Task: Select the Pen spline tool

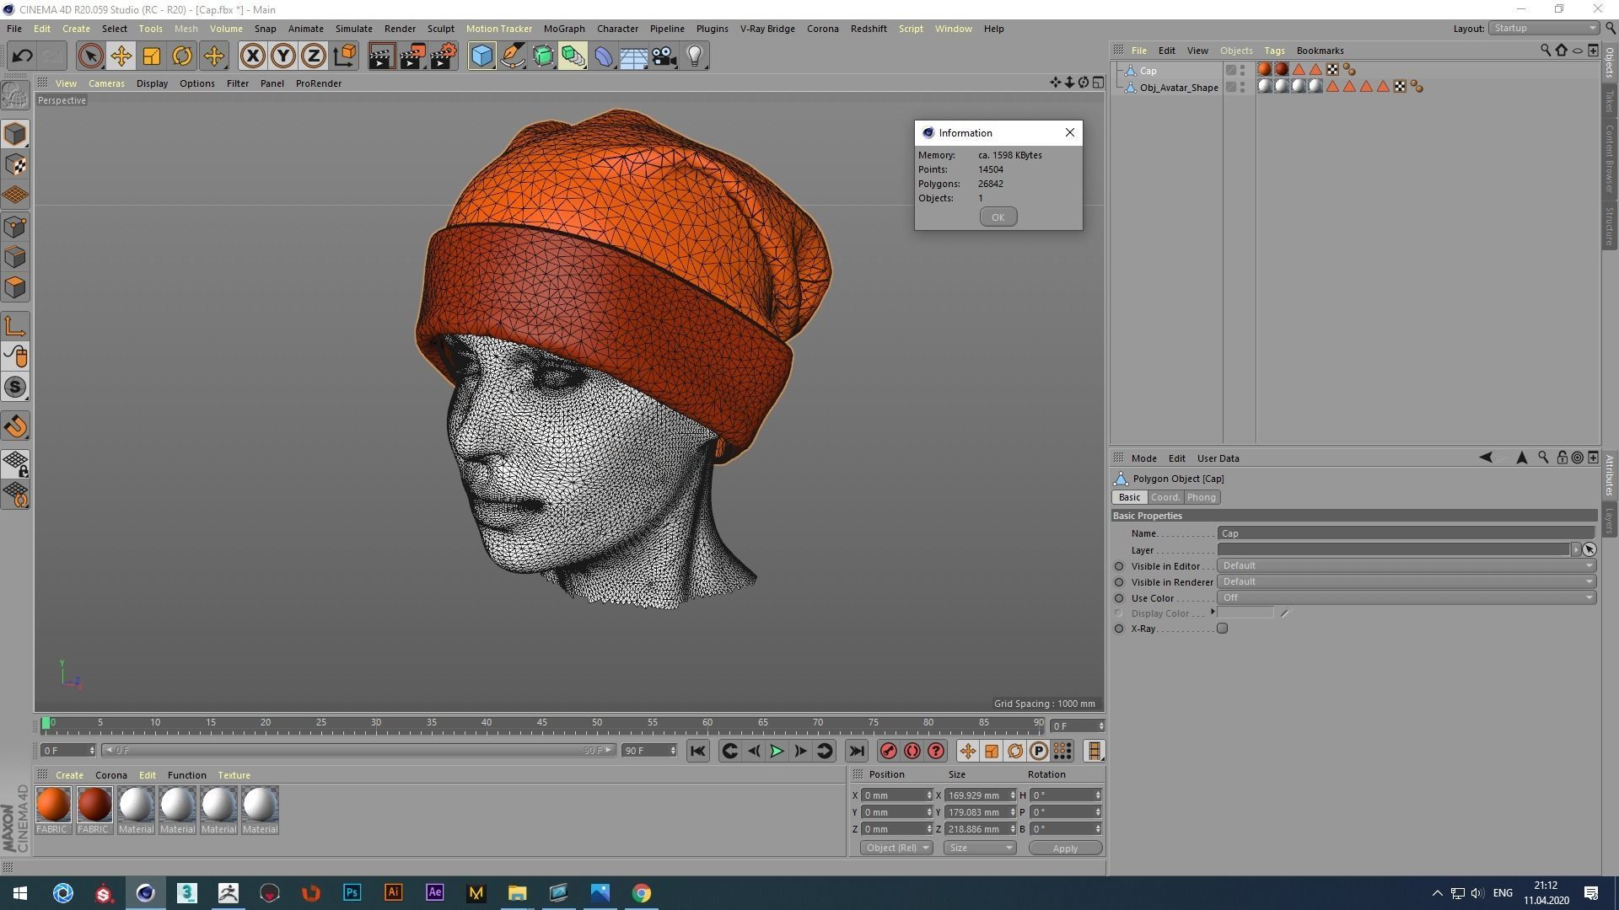Action: point(513,56)
